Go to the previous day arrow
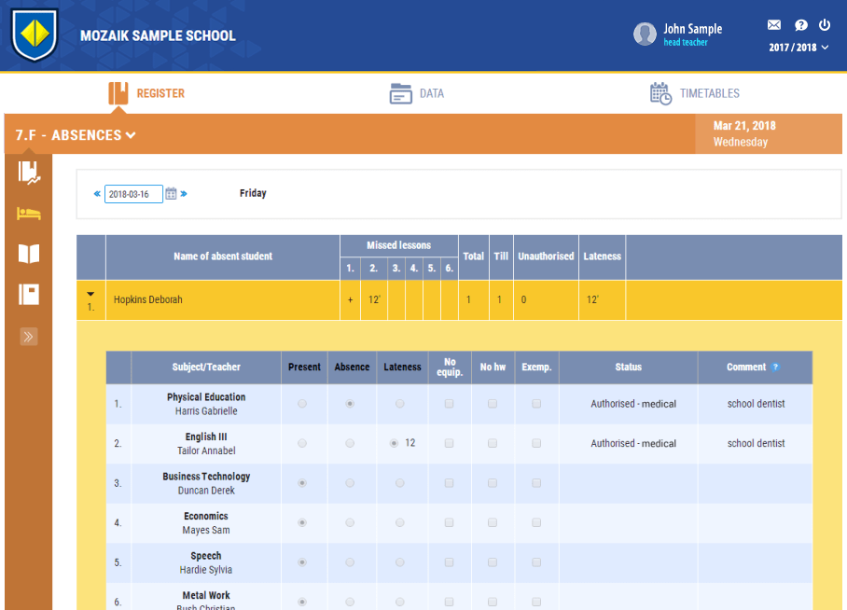This screenshot has height=610, width=847. coord(97,194)
